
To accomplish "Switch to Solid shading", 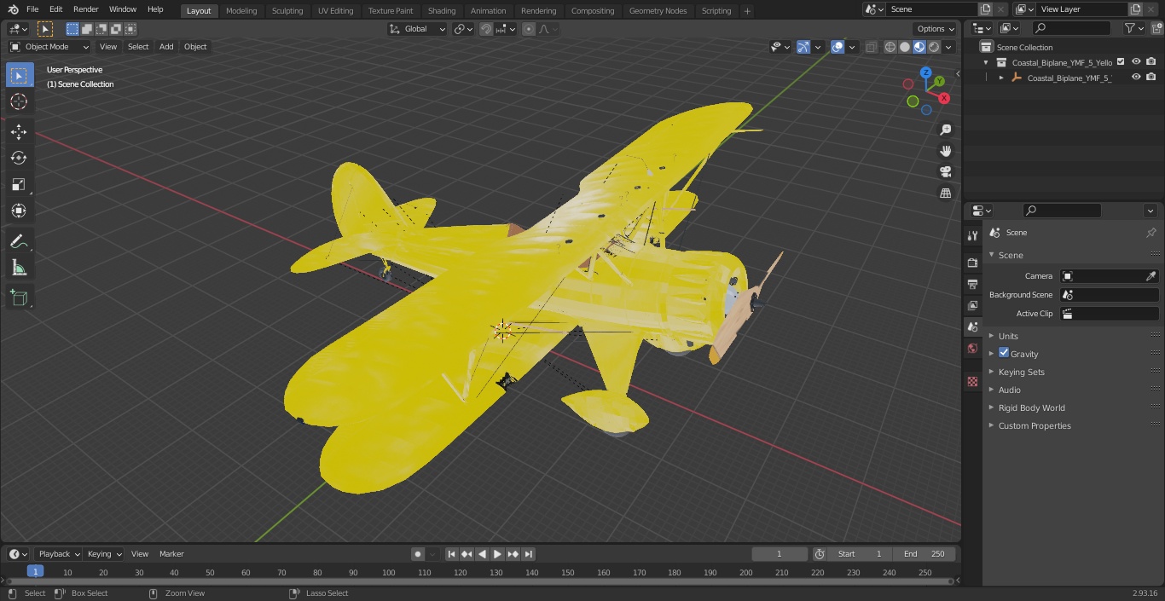I will (905, 47).
